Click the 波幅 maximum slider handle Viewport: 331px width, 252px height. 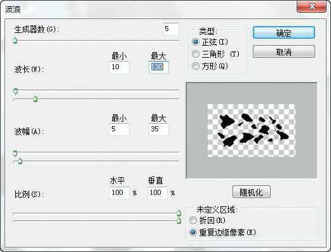(x=20, y=161)
